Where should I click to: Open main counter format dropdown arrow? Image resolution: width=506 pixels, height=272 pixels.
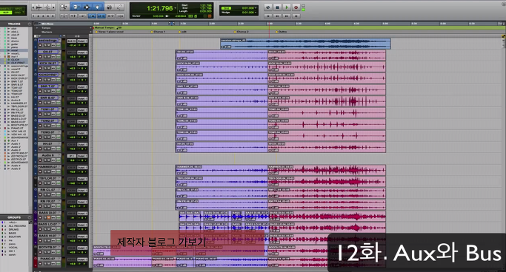click(176, 8)
